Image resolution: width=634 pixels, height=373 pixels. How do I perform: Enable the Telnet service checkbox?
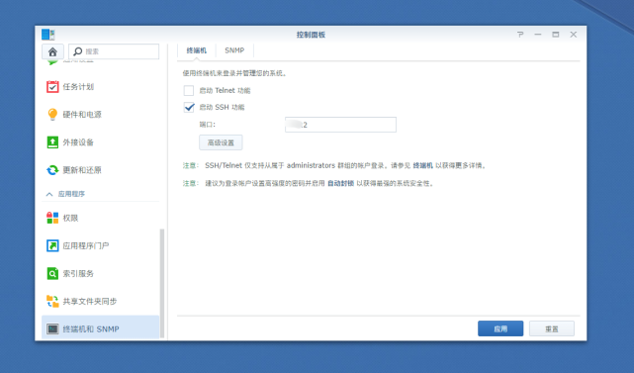(x=189, y=90)
